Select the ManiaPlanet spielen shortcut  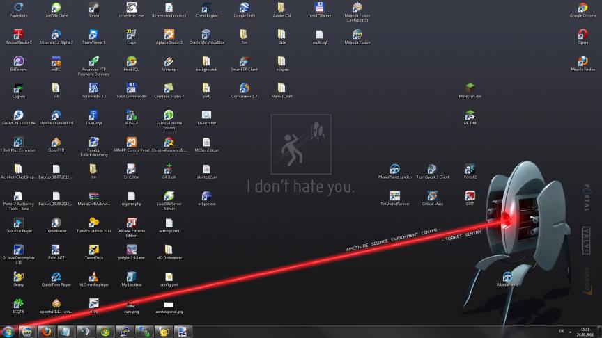(394, 171)
